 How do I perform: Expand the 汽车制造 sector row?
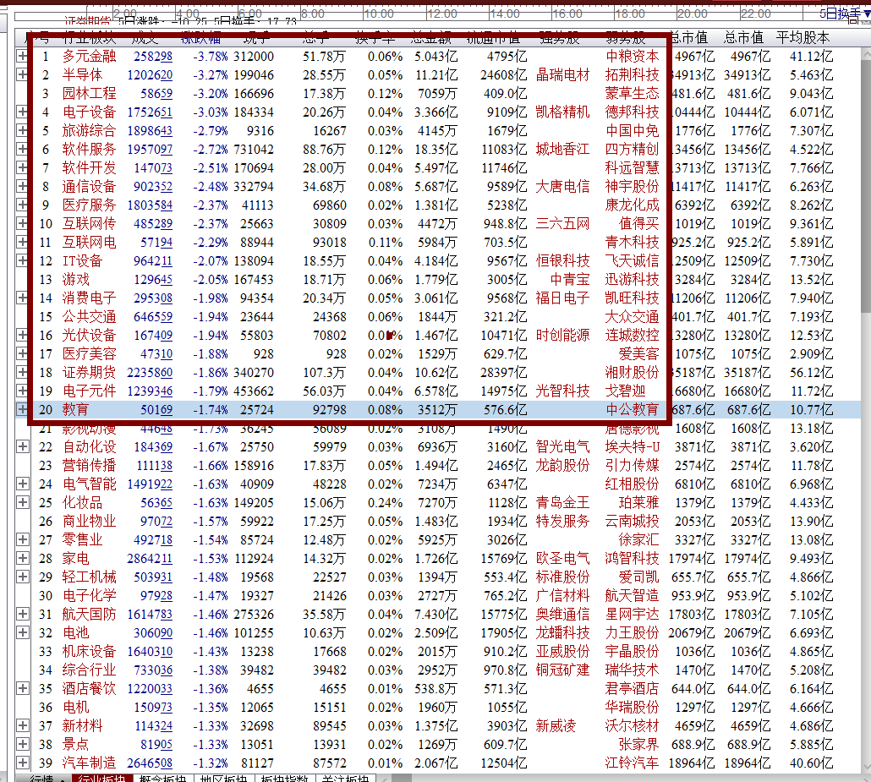(x=22, y=763)
